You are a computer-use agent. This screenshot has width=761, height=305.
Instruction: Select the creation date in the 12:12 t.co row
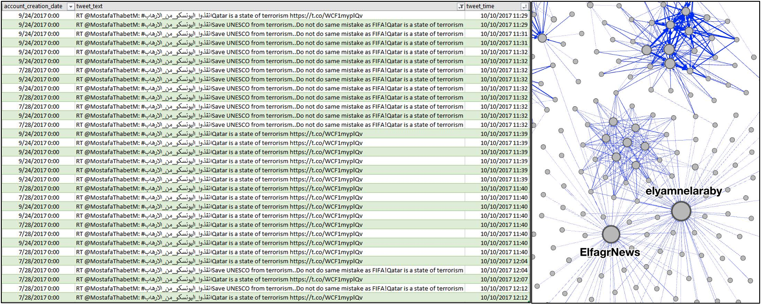(x=39, y=298)
